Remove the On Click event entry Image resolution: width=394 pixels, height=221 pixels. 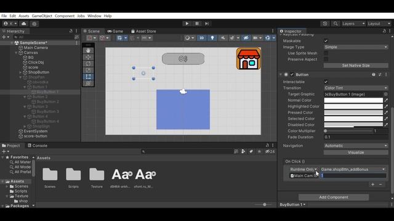click(x=380, y=184)
